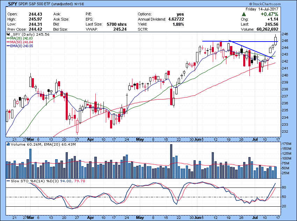Click the green up-triangle price change icon

[244, 14]
